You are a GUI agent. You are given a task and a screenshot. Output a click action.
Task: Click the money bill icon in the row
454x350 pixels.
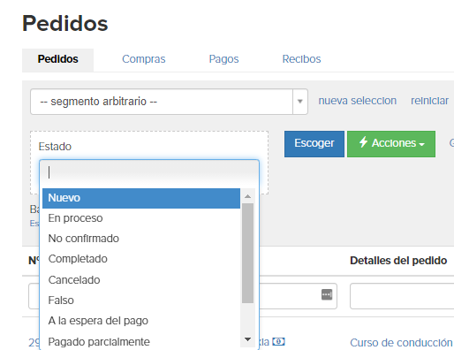pos(278,342)
